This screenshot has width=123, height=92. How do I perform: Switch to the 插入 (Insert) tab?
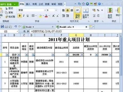click(x=28, y=4)
